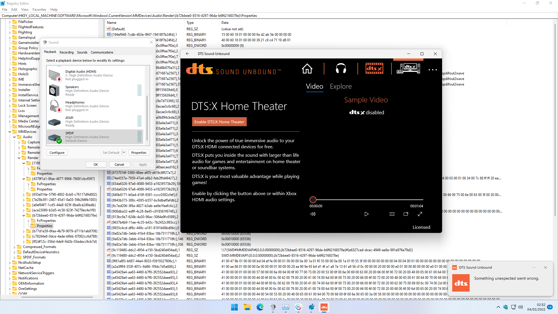
Task: Go back with the DTS Sound Unbound arrow
Action: coord(187,54)
